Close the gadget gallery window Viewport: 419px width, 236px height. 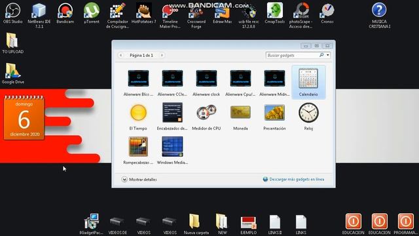(327, 45)
